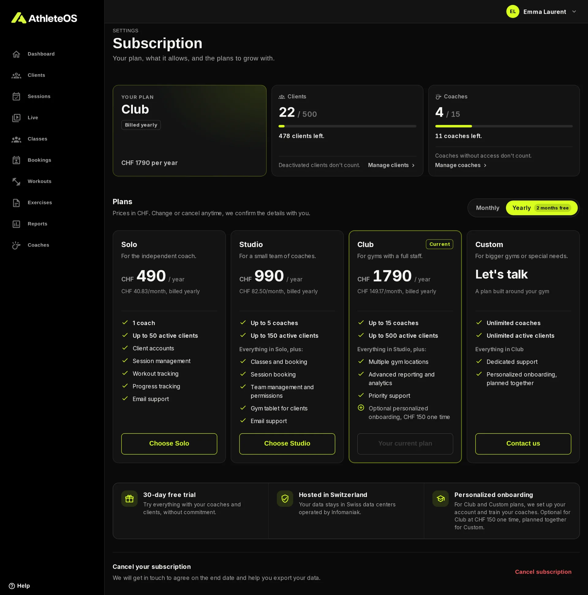
Task: Click the 2 months free badge
Action: (552, 208)
